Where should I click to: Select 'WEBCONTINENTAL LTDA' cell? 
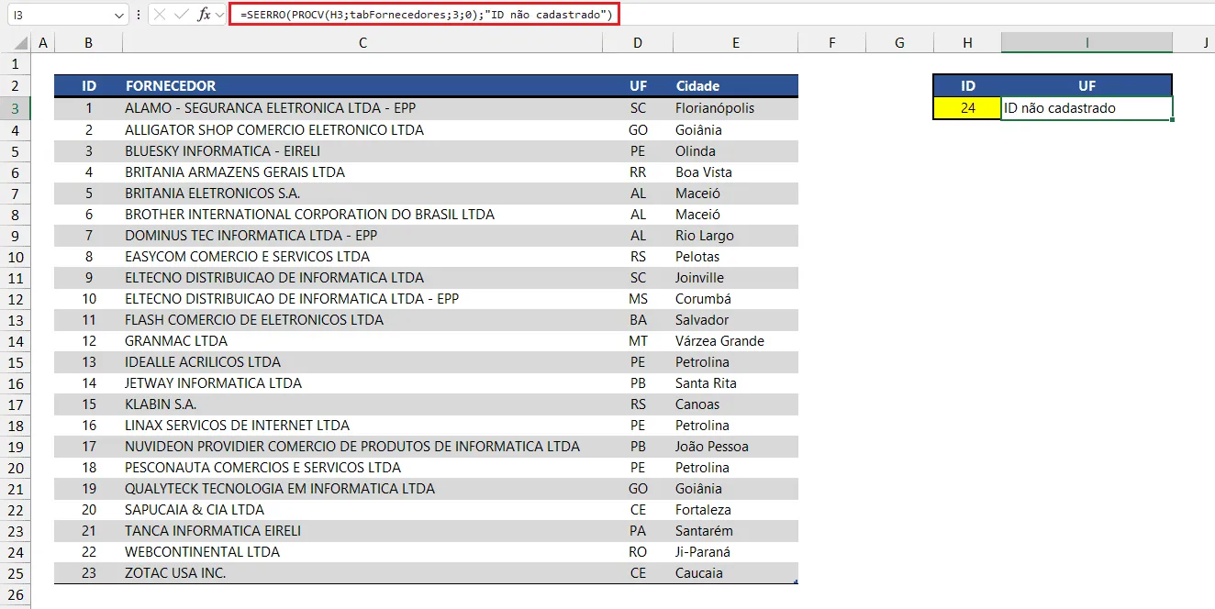[363, 551]
